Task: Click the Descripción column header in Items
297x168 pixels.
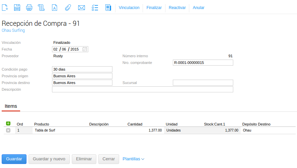Action: (99, 124)
